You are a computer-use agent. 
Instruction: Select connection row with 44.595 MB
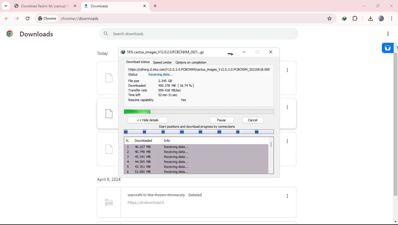coord(196,162)
